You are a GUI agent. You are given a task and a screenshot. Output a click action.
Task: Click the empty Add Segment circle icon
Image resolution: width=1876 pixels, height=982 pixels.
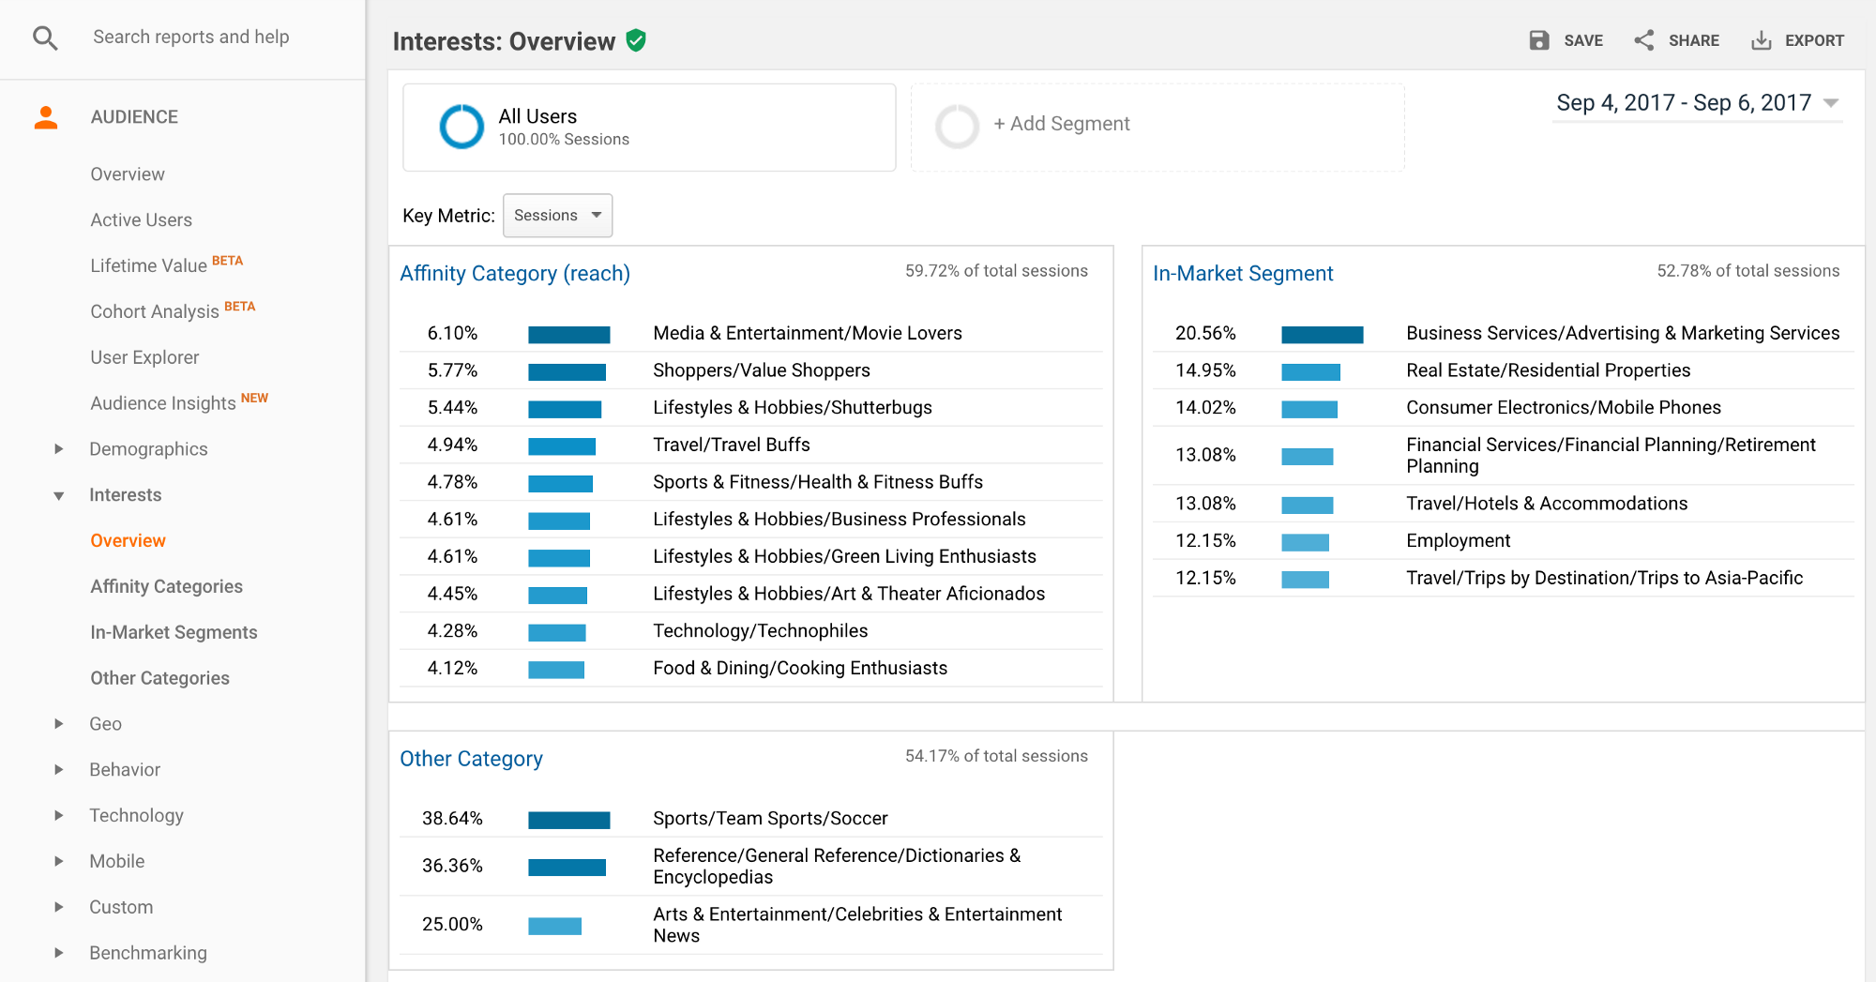pyautogui.click(x=957, y=127)
